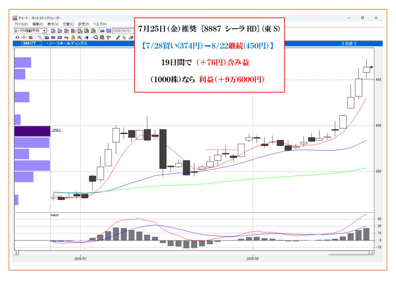Image resolution: width=396 pixels, height=281 pixels.
Task: Click the chart scrollbar right arrow
Action: 372,253
